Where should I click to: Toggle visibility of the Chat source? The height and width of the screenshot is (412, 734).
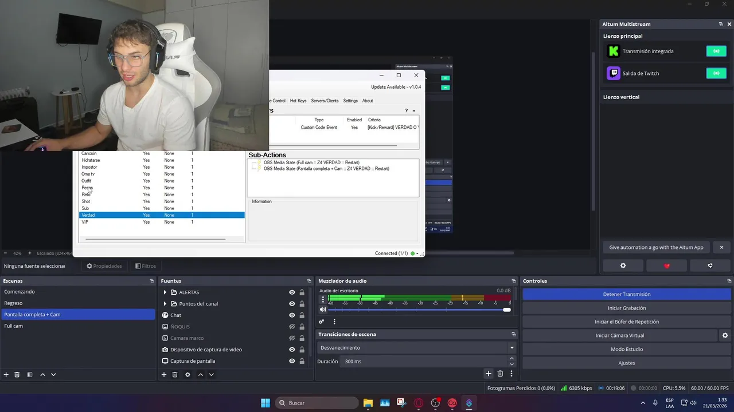(x=292, y=315)
